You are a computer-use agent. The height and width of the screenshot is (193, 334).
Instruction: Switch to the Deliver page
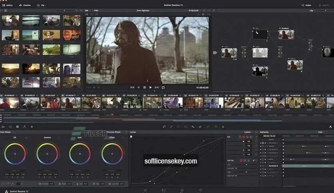pos(201,191)
